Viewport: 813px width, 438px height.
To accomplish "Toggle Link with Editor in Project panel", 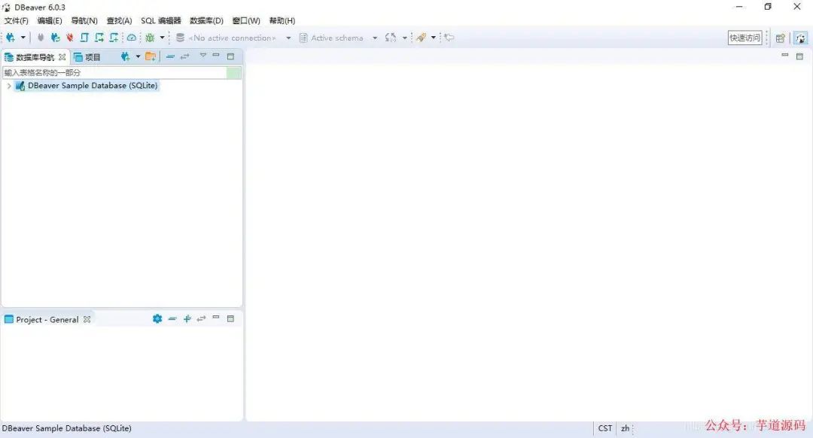I will point(201,319).
